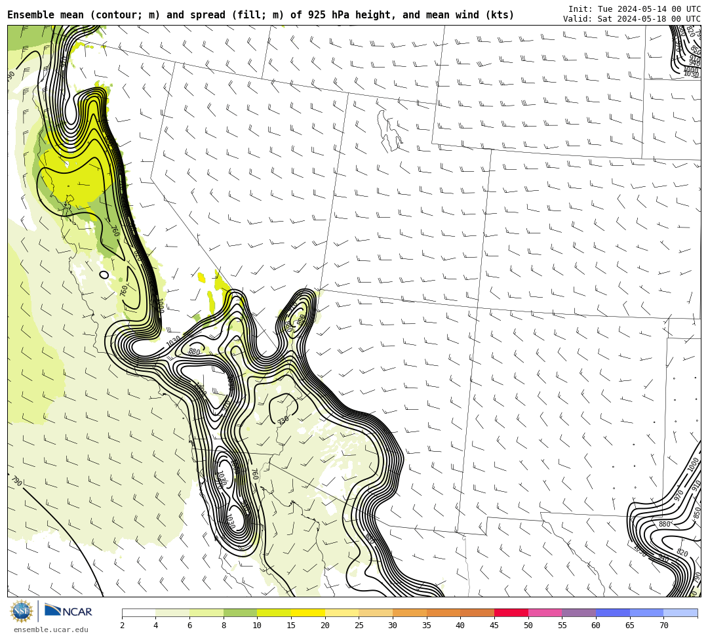Click the NSF logo

point(22,611)
